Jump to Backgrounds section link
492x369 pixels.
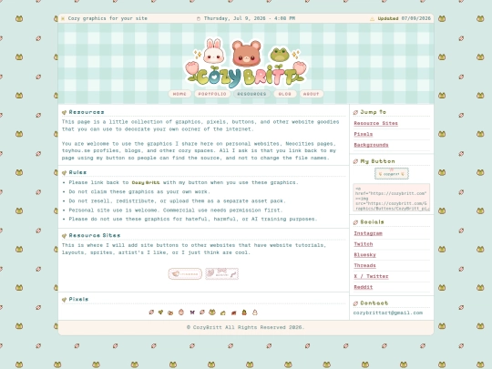click(x=371, y=145)
